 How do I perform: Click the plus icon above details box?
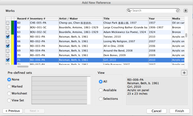[x=184, y=73]
